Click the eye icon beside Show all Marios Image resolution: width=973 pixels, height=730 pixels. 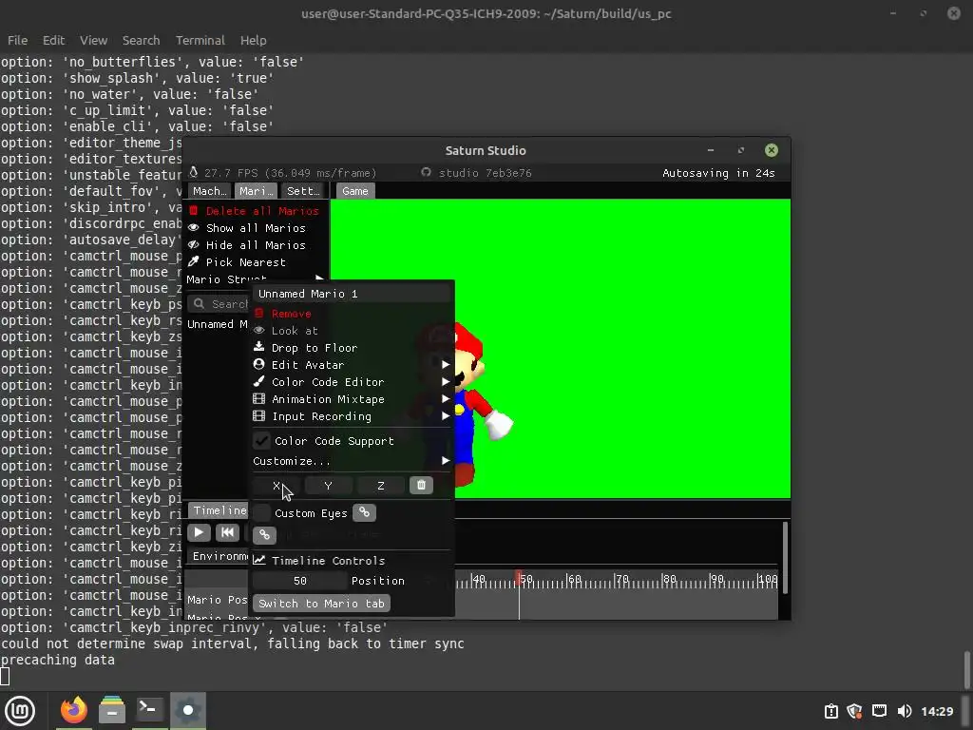(194, 228)
